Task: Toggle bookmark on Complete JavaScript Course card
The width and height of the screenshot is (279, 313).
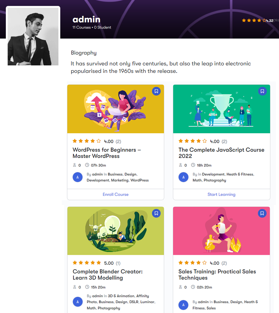Action: click(262, 91)
